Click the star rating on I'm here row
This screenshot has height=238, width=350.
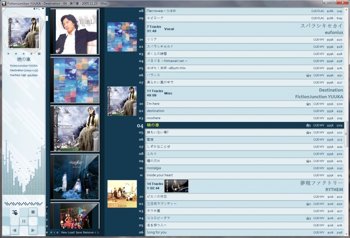coord(308,104)
